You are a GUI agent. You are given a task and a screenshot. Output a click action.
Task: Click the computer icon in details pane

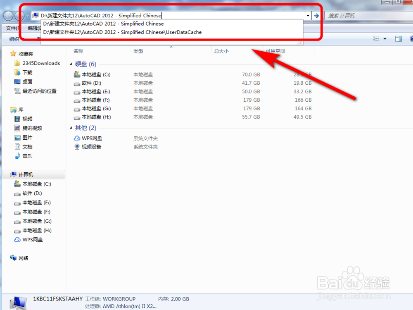tap(18, 303)
